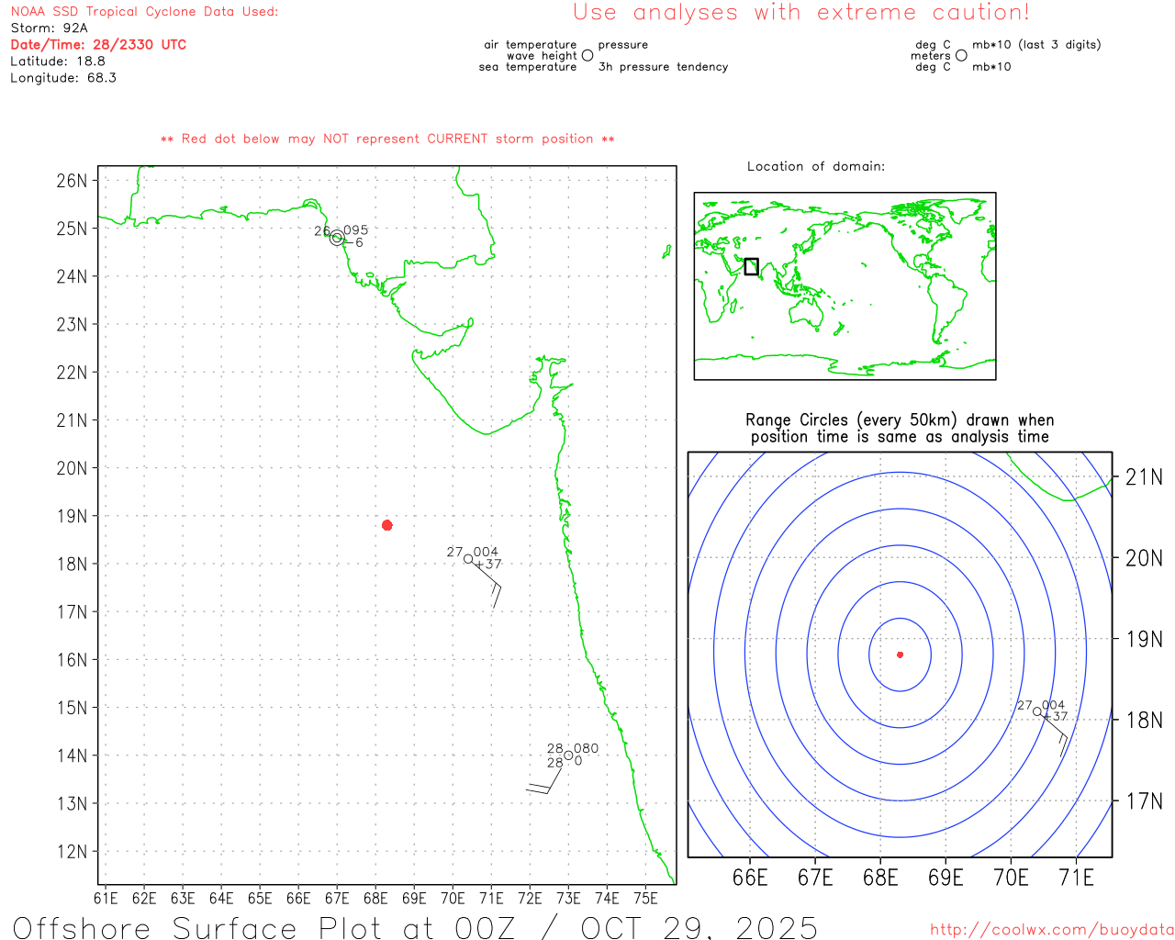This screenshot has height=940, width=1175.
Task: Click 'NOAA SSD Tropical Cyclone Data Used:' heading
Action: click(x=144, y=12)
